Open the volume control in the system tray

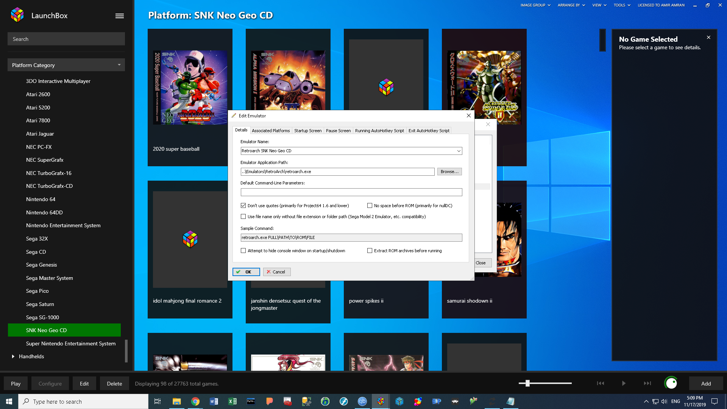click(664, 401)
